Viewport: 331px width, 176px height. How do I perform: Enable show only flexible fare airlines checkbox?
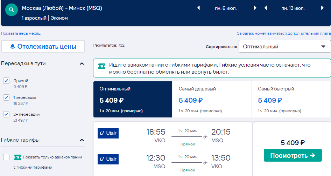6,157
